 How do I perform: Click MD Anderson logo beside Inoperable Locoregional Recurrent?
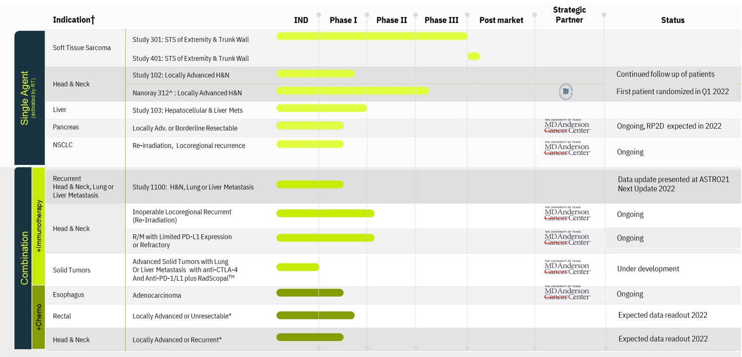(567, 214)
